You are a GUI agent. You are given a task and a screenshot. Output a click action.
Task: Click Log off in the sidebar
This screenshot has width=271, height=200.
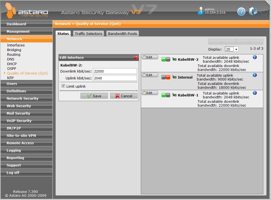(26, 173)
